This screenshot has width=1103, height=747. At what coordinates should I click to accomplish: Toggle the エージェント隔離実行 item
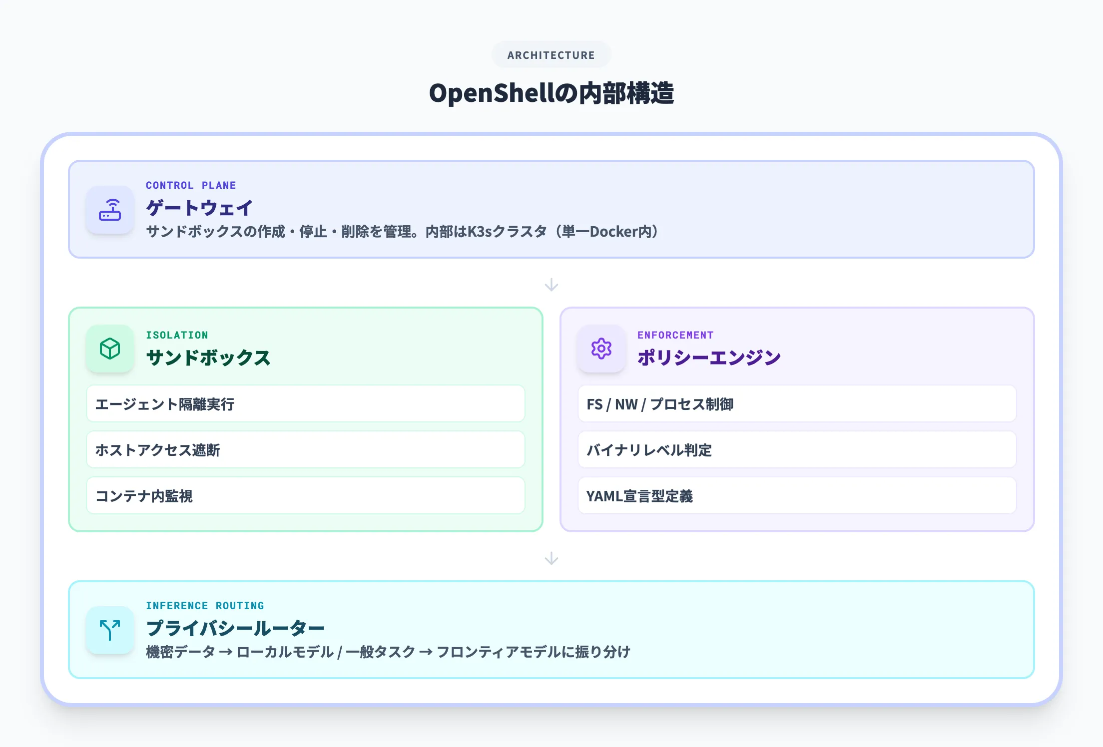coord(306,404)
